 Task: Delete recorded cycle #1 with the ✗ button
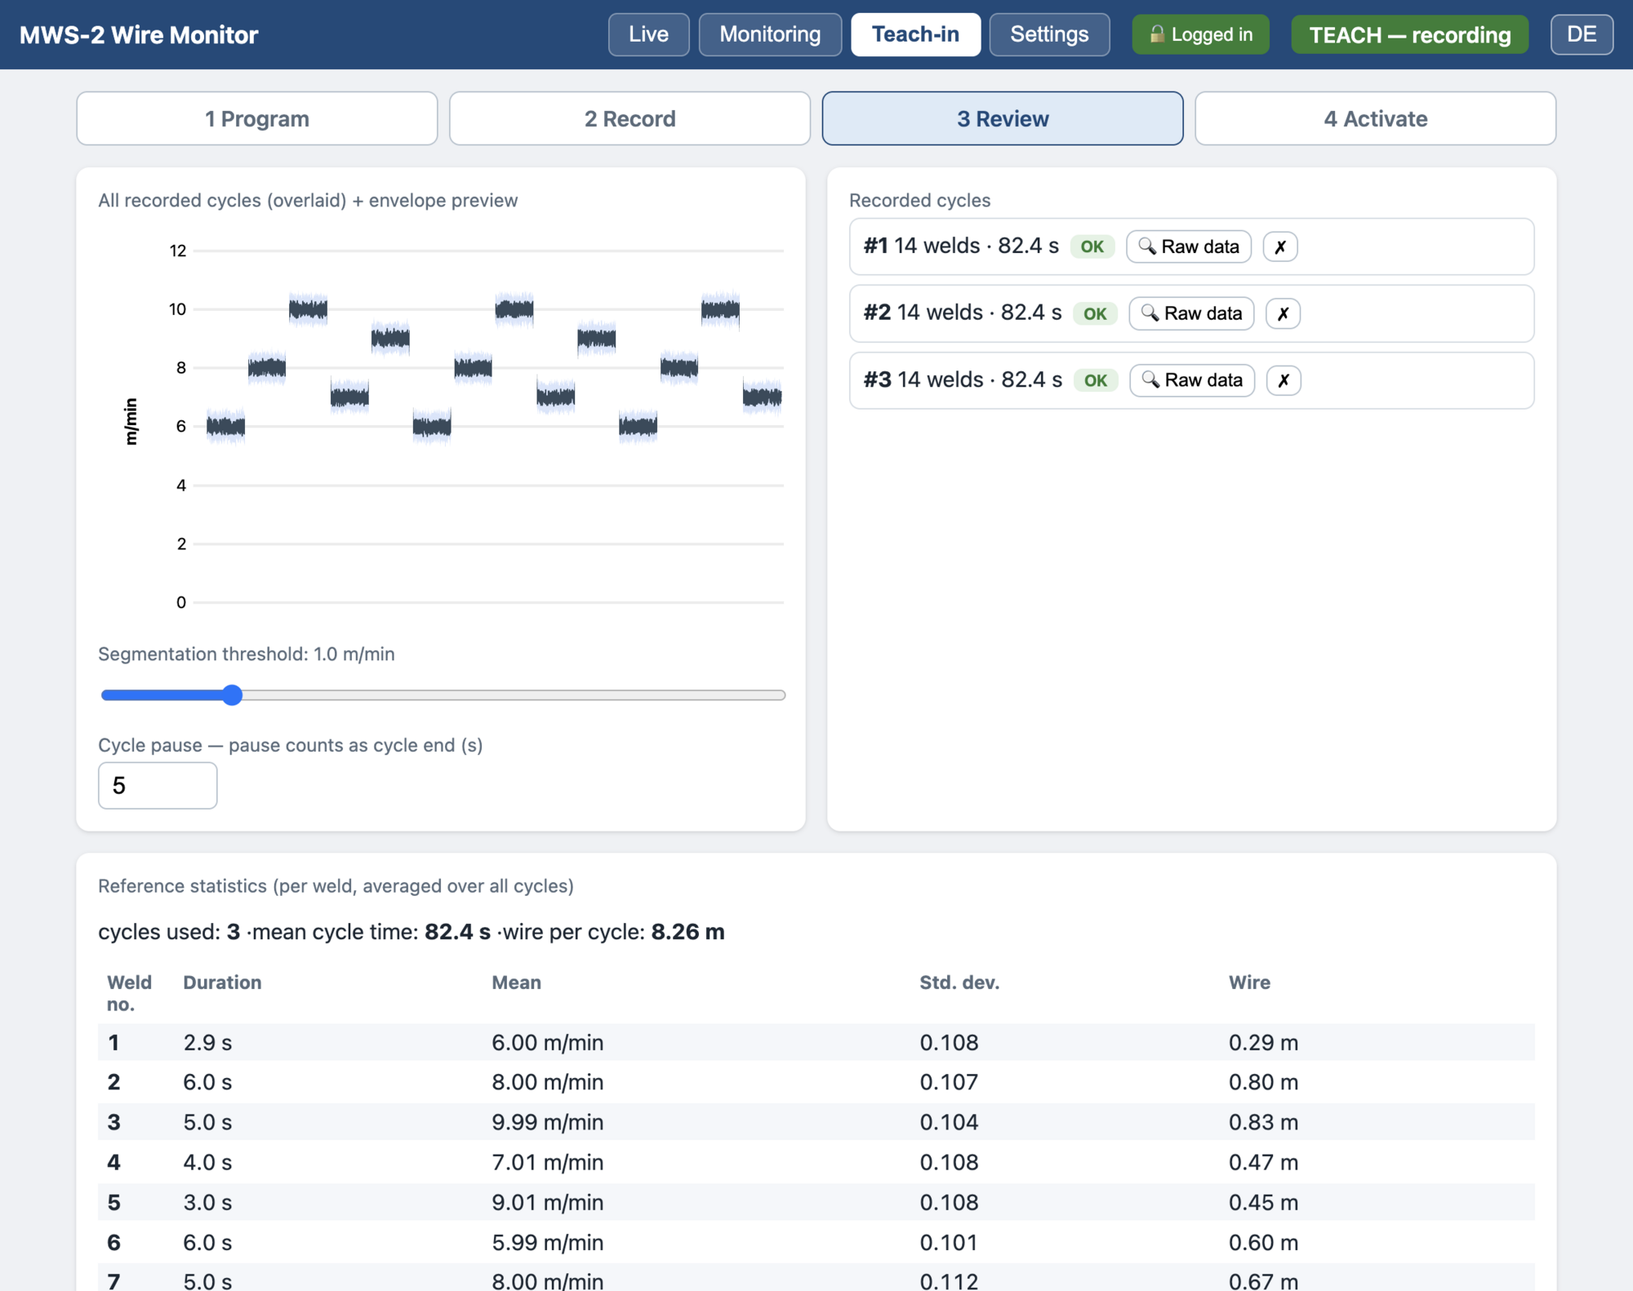point(1280,246)
